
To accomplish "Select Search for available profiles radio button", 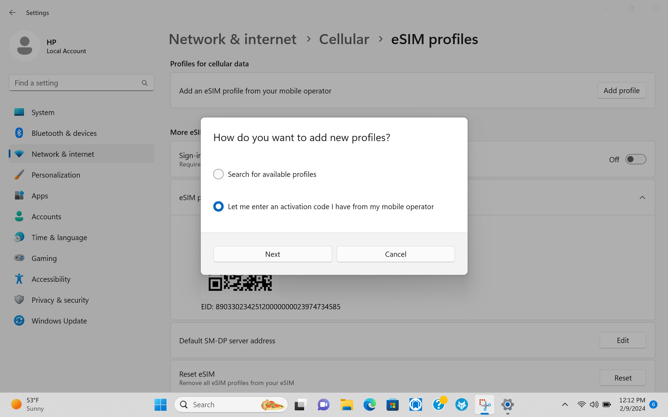I will (218, 174).
